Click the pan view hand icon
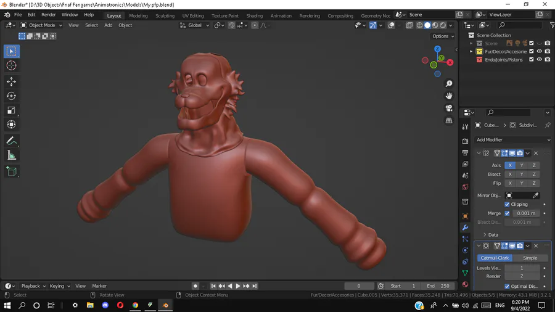The image size is (555, 312). [x=449, y=96]
